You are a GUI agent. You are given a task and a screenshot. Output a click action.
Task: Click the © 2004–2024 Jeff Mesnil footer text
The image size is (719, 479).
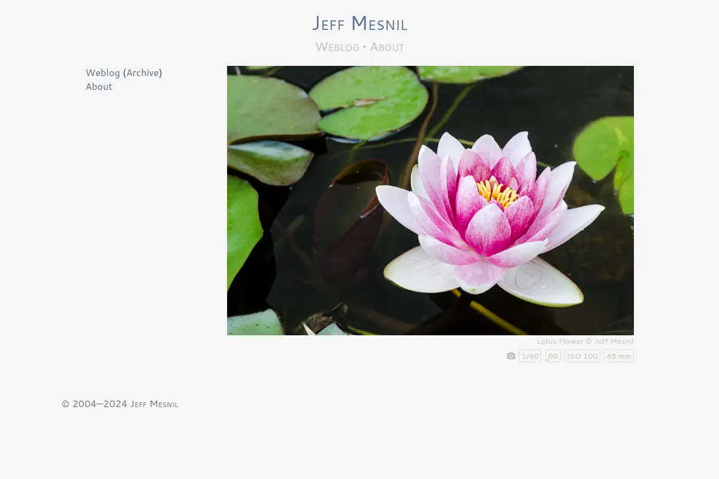point(120,404)
